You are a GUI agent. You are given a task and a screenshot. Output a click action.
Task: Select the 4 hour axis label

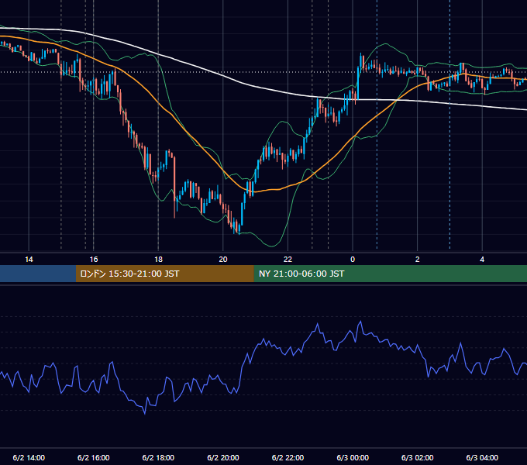click(x=482, y=260)
